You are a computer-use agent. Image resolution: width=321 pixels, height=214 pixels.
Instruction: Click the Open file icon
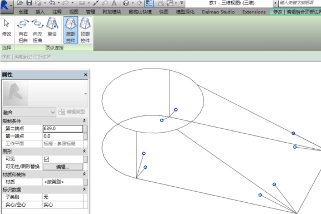pos(20,3)
